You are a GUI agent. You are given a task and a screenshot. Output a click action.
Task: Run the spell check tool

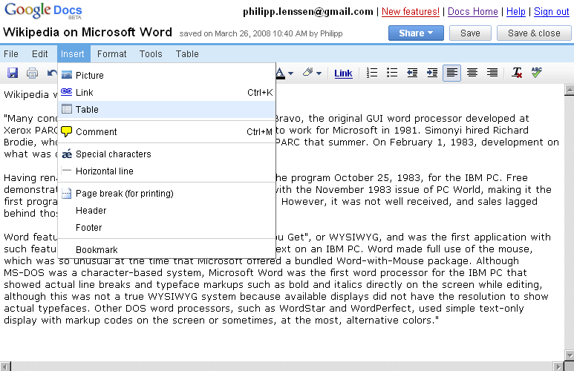(536, 73)
